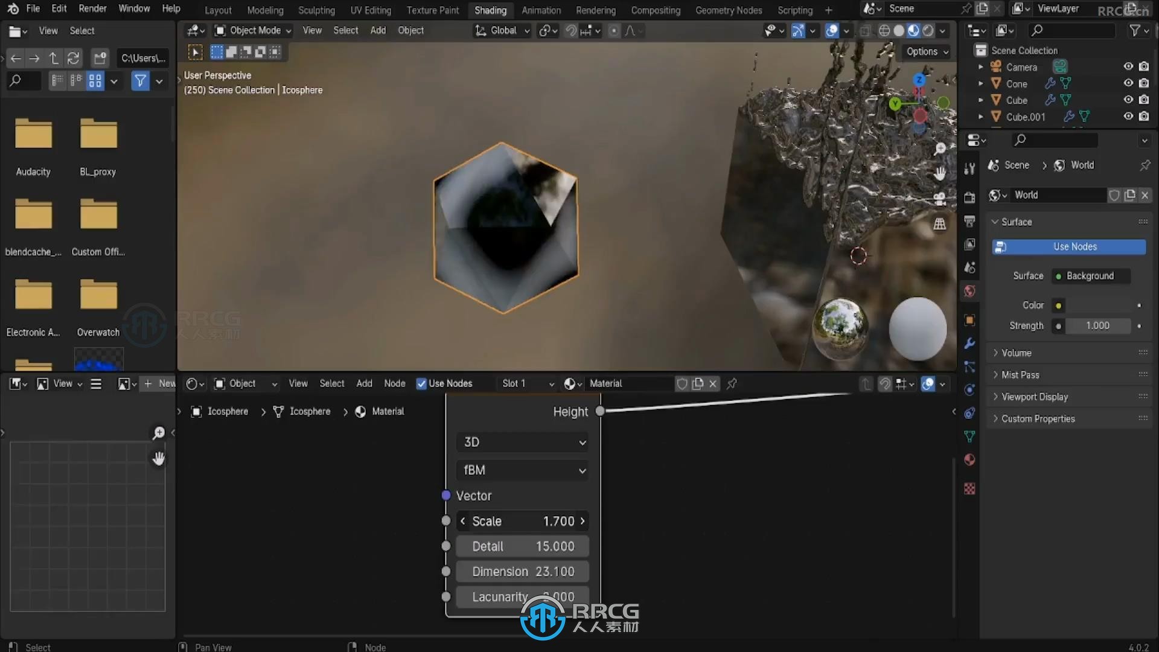Create a new folder in file browser
The image size is (1159, 652).
point(100,58)
